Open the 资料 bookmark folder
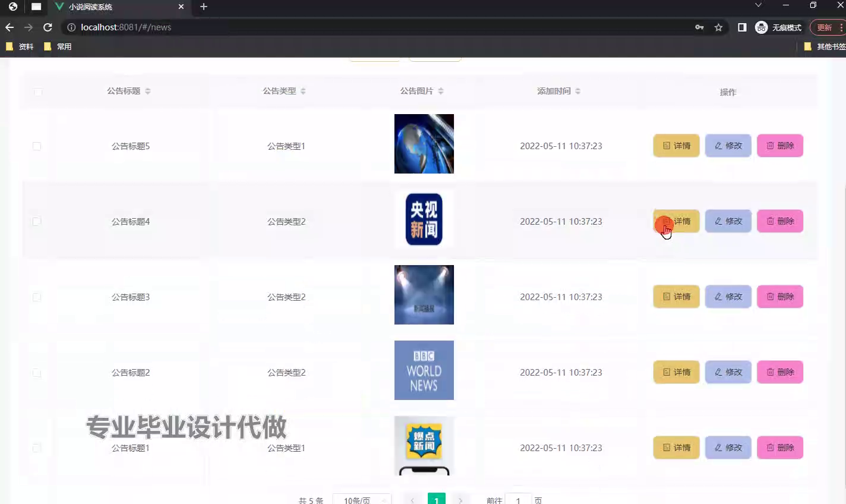The width and height of the screenshot is (846, 504). coord(20,46)
